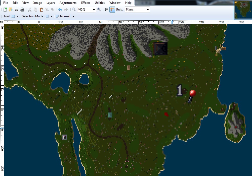Open the Image menu
The image size is (252, 176).
37,3
